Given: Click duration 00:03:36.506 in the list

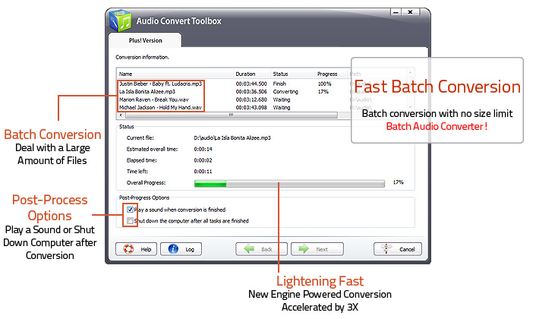Looking at the screenshot, I should [251, 92].
